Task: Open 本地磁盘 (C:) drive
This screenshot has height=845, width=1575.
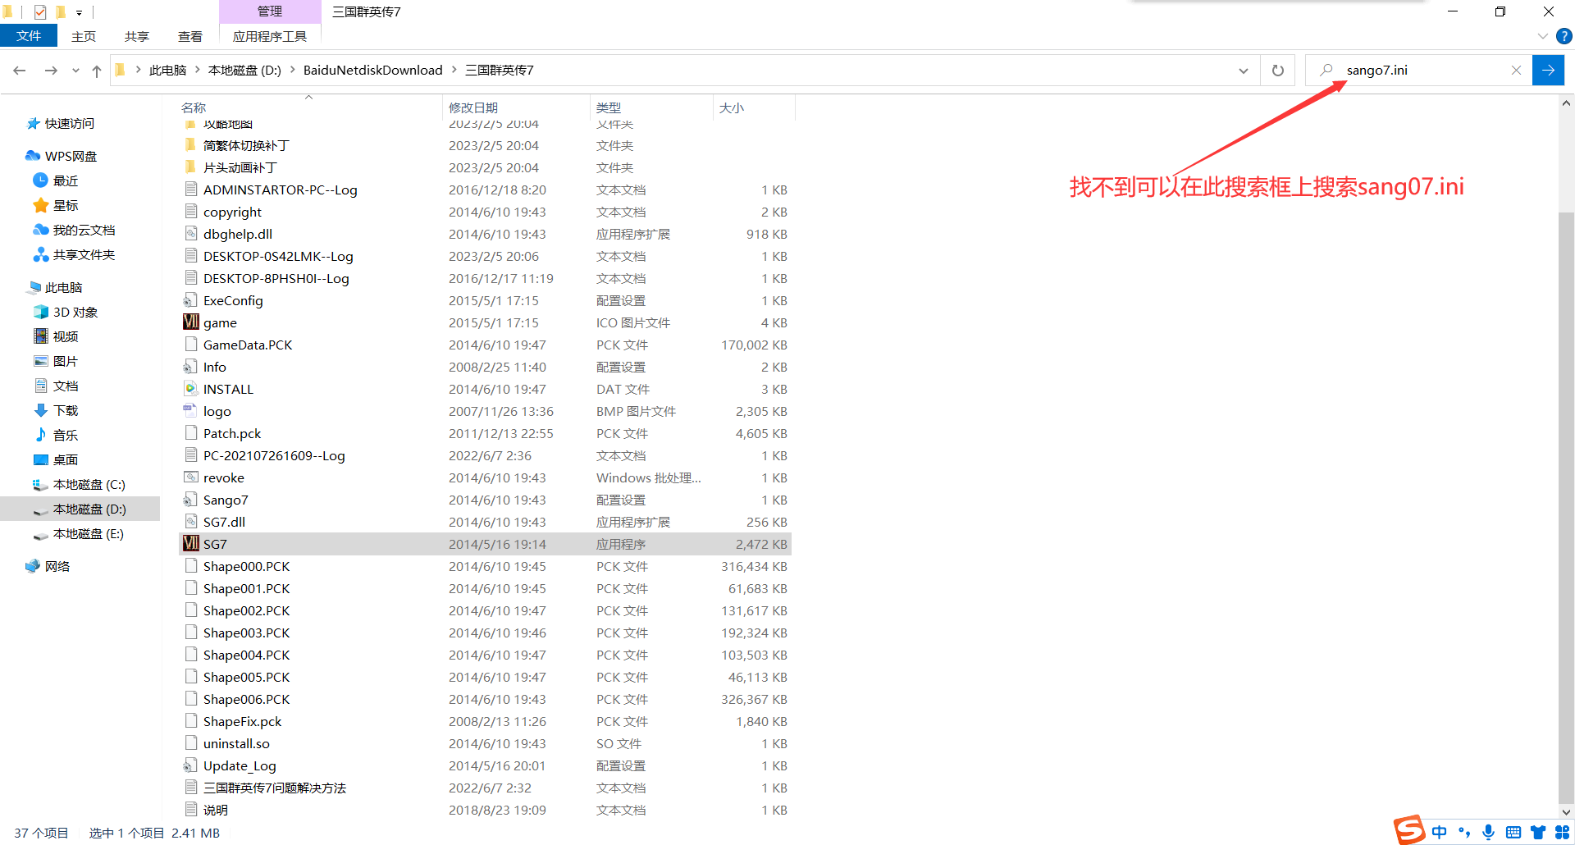Action: (x=80, y=484)
